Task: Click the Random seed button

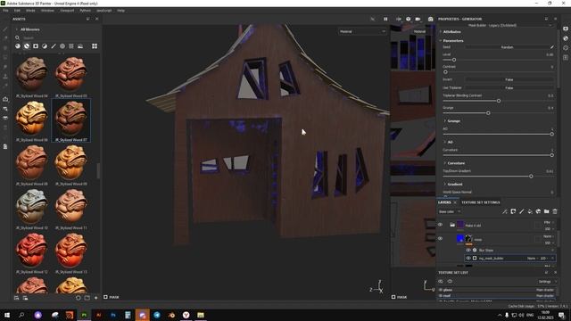Action: pyautogui.click(x=507, y=47)
